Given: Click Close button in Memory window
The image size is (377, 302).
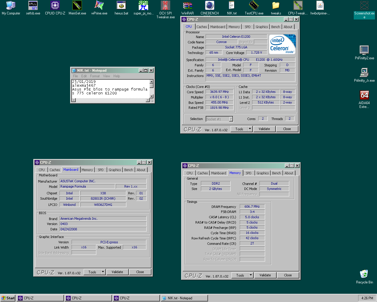Looking at the screenshot, I should [288, 275].
